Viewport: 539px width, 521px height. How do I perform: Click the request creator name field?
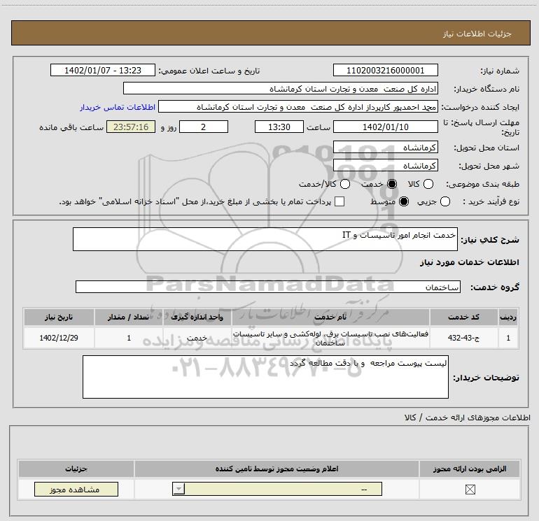298,106
